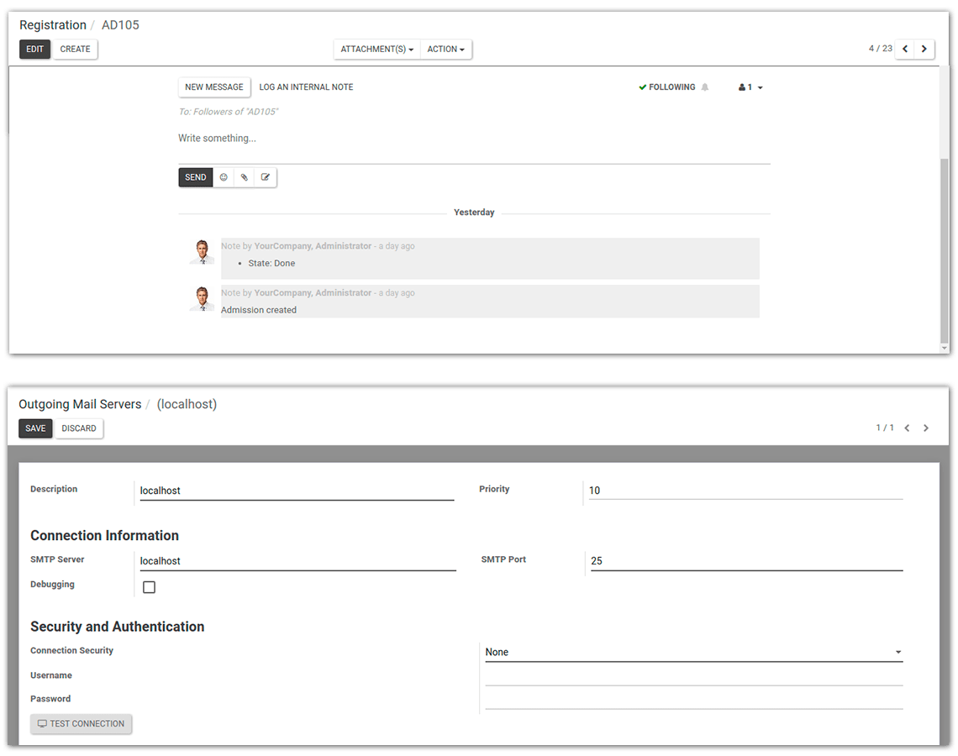
Task: Go to the previous registration record
Action: (904, 49)
